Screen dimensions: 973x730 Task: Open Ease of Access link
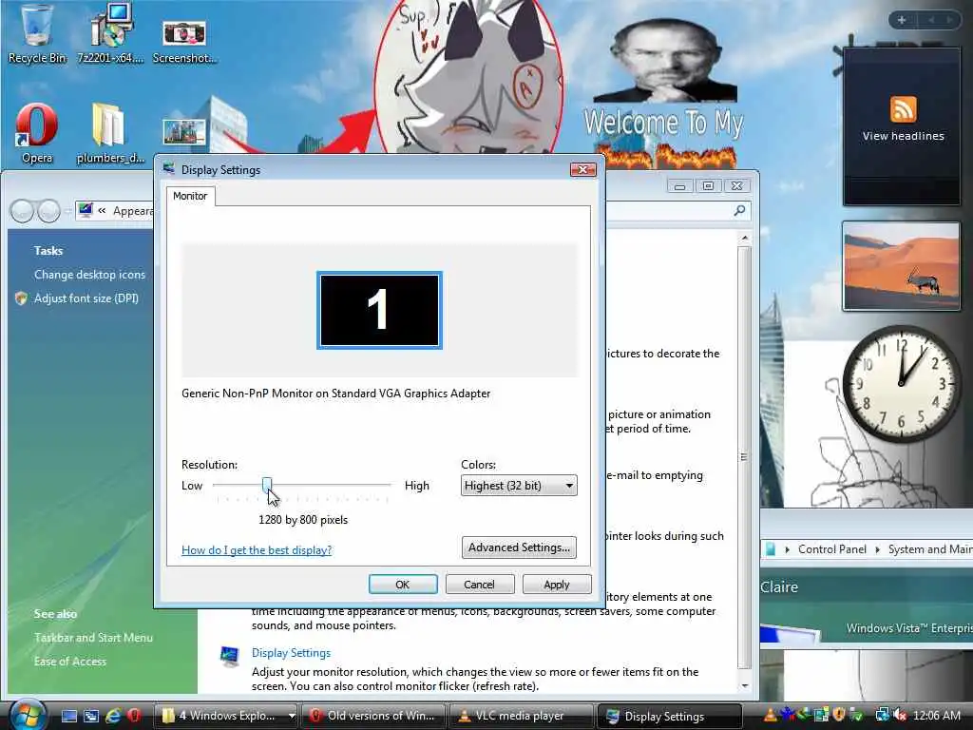coord(70,662)
